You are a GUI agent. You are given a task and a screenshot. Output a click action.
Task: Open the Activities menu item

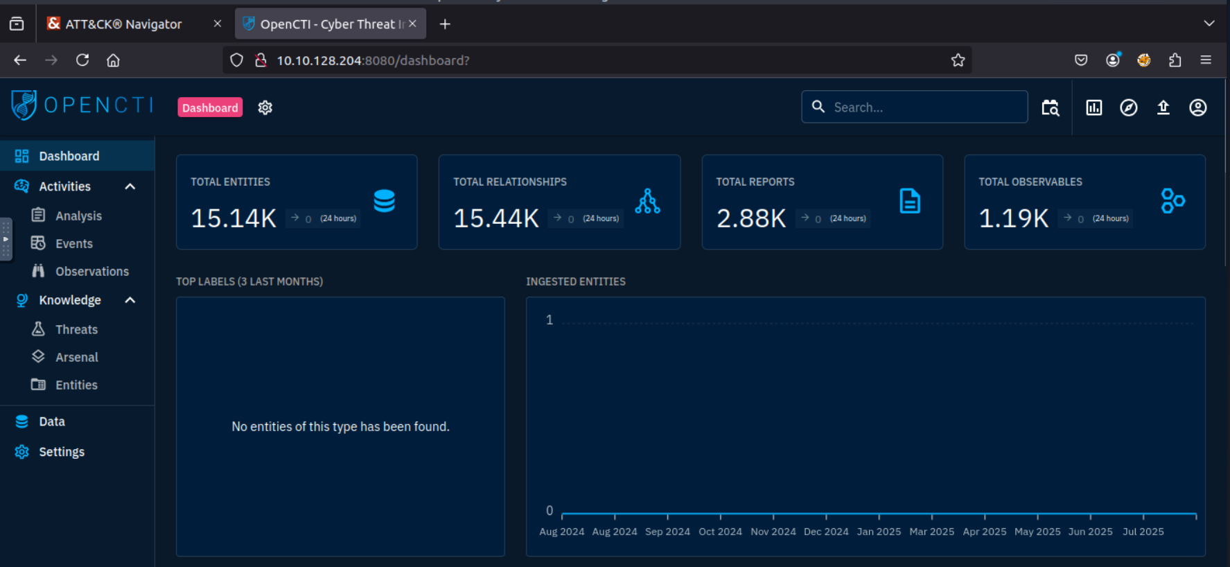pyautogui.click(x=78, y=186)
